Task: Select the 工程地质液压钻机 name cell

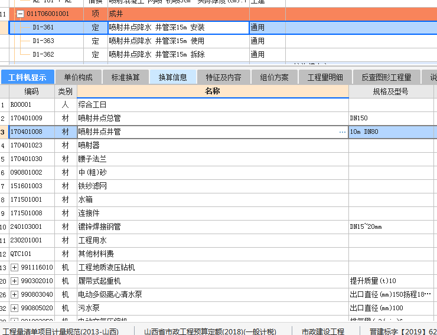Action: tap(213, 267)
